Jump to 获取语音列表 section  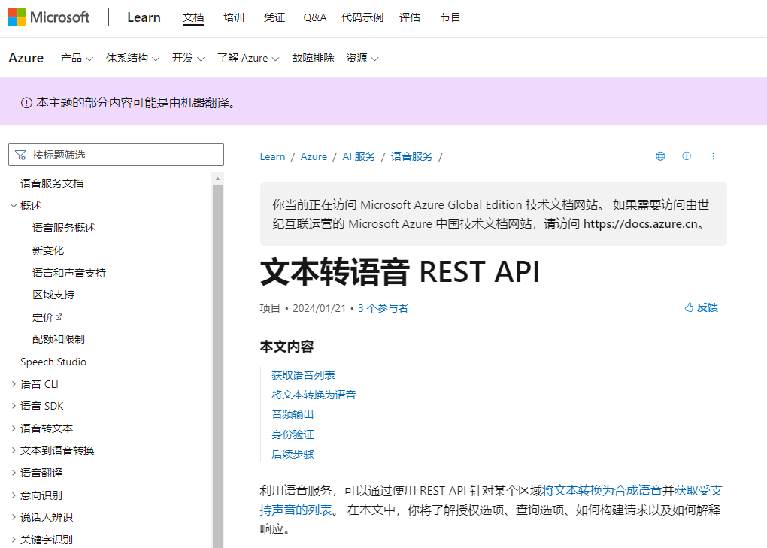point(303,375)
